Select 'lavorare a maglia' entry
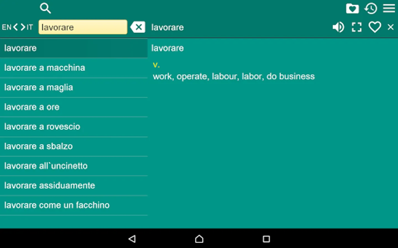Image resolution: width=398 pixels, height=248 pixels. [74, 87]
